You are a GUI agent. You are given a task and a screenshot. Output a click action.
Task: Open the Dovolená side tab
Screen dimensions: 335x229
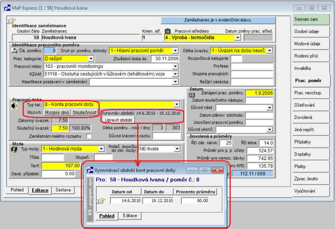pyautogui.click(x=311, y=117)
